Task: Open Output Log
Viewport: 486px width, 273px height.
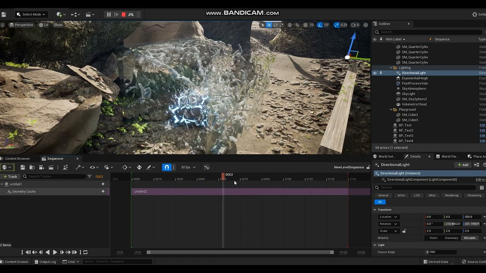Action: pos(45,262)
